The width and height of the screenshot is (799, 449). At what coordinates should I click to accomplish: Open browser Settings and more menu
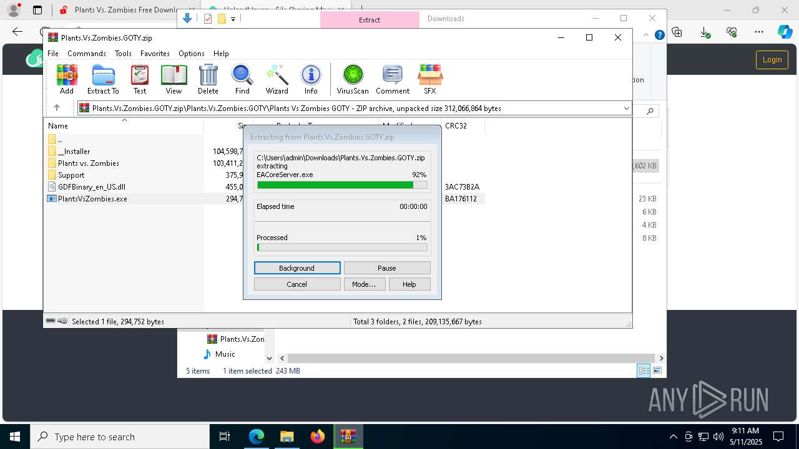759,32
